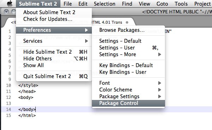Choose Hide Others
Screen dimensions: 212x130
[x=54, y=59]
